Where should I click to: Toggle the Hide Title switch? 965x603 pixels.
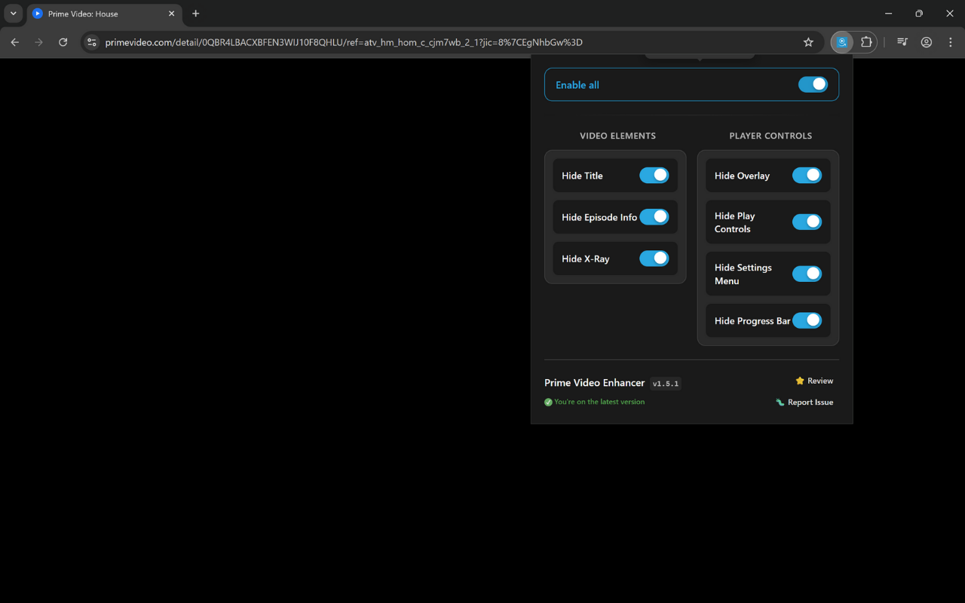654,175
